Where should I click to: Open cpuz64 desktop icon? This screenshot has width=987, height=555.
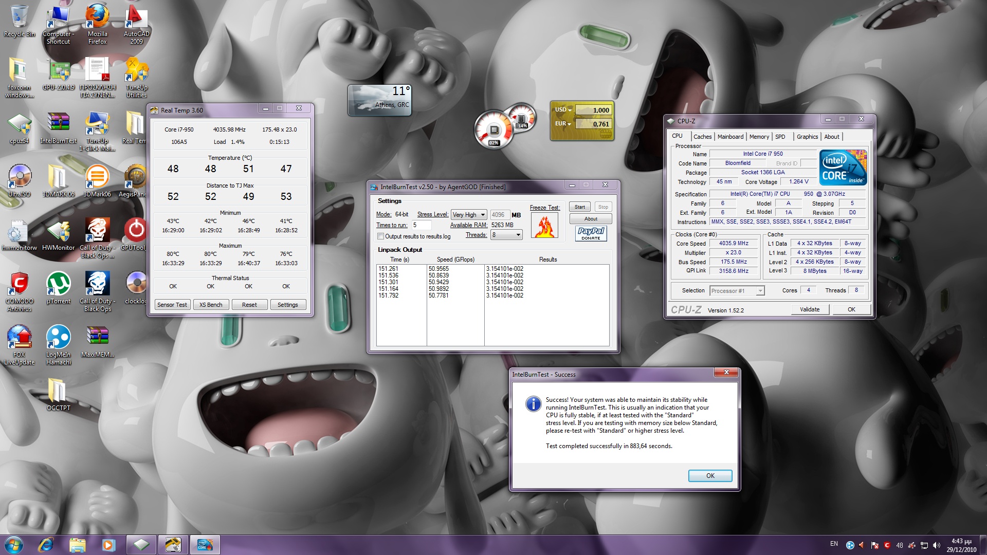20,128
